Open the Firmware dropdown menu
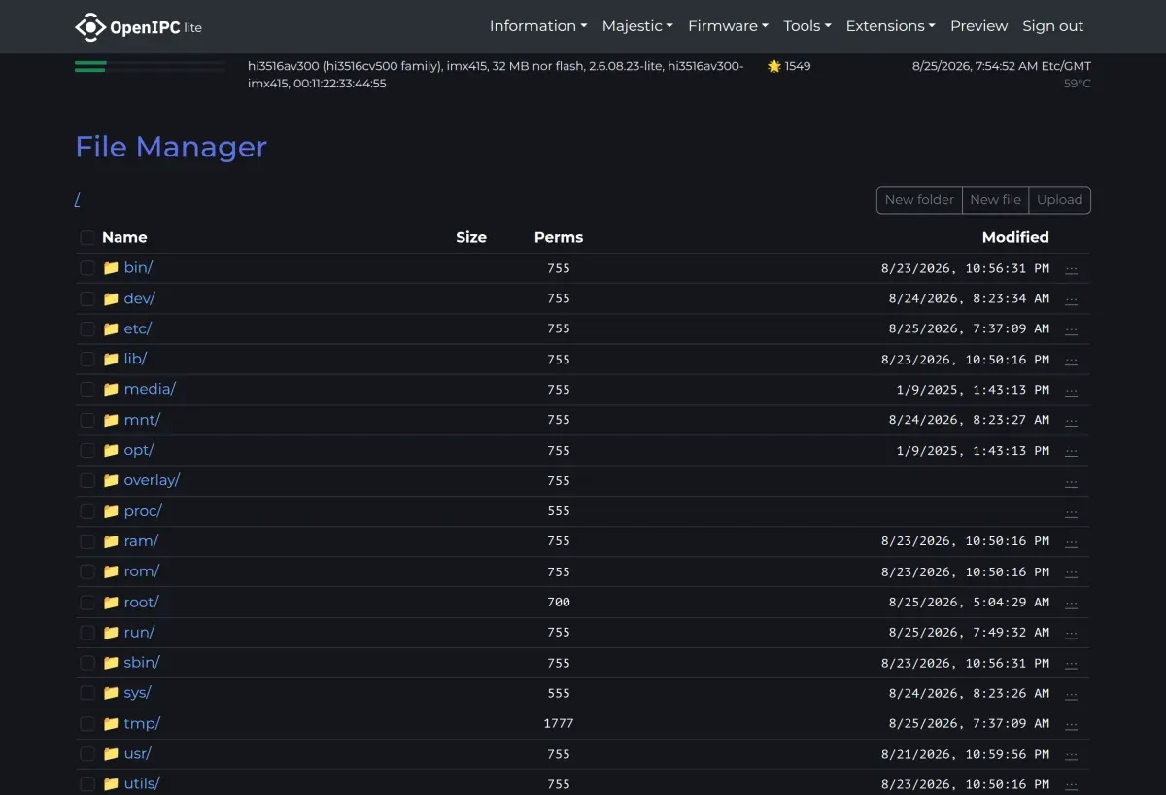The image size is (1166, 795). click(x=729, y=26)
